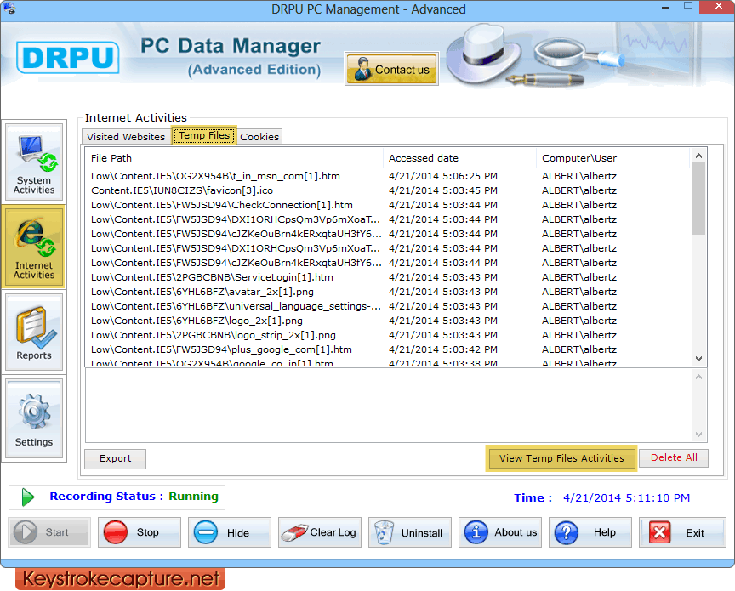
Task: Close the DRPU PC Management window
Action: (x=718, y=6)
